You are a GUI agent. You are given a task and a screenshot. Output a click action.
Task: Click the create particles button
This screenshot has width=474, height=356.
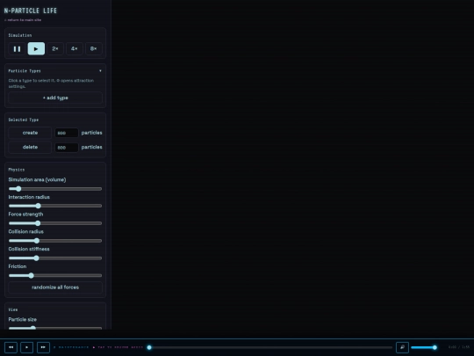(x=30, y=133)
